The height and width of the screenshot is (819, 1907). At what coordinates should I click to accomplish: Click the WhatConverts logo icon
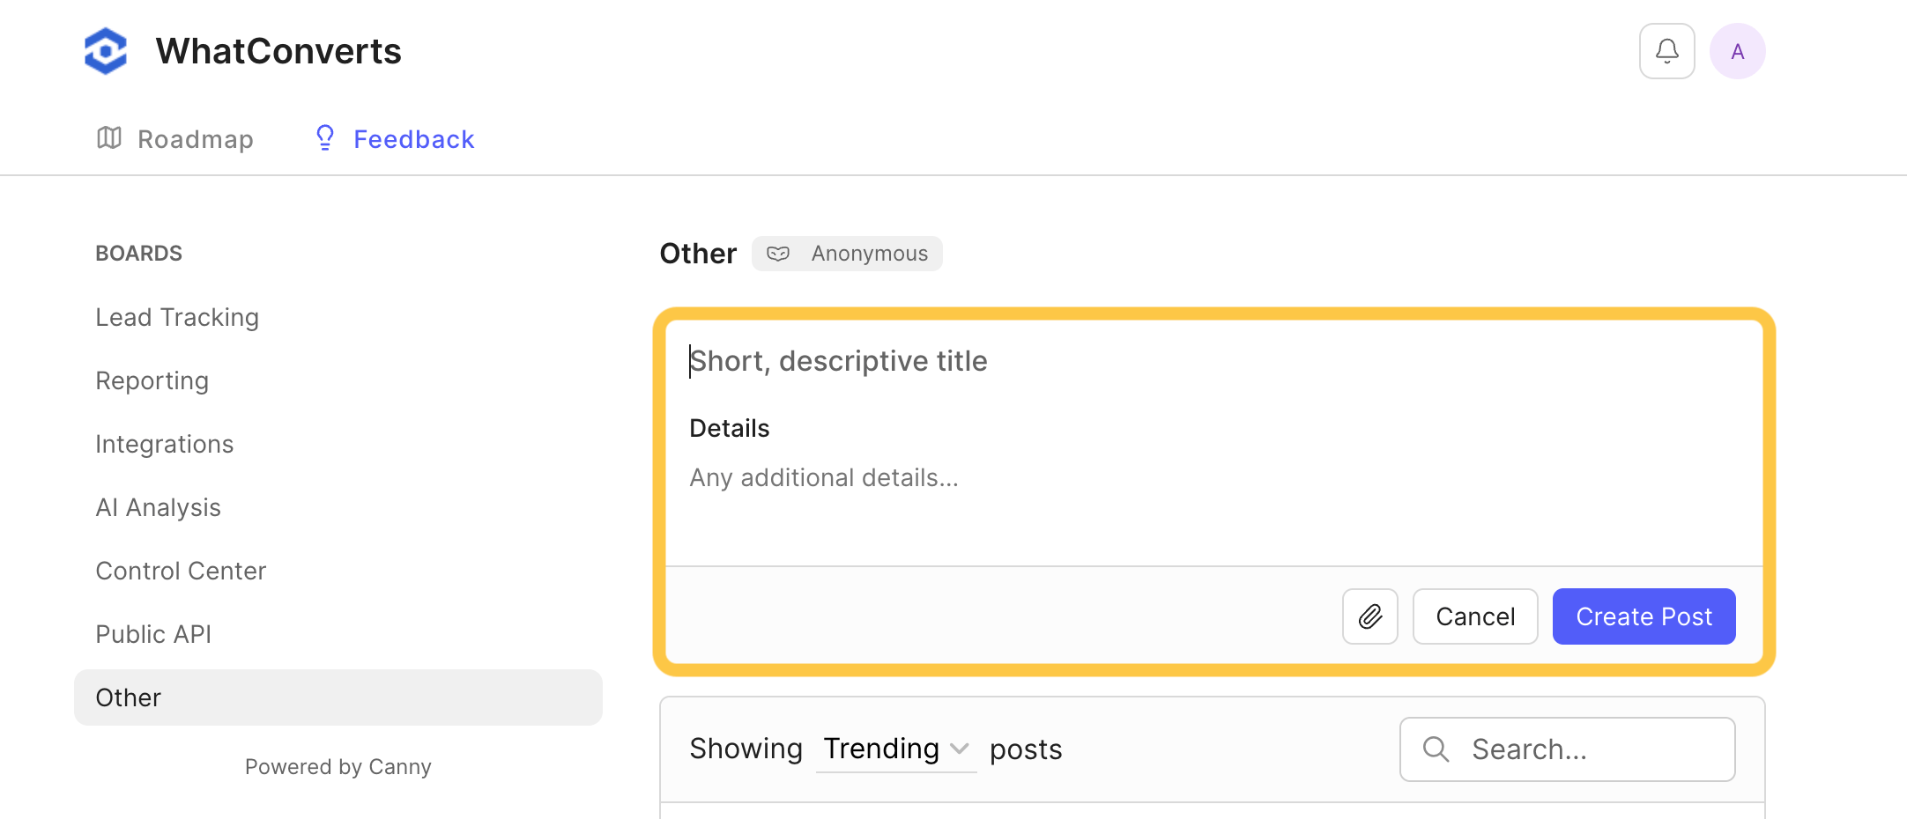106,51
